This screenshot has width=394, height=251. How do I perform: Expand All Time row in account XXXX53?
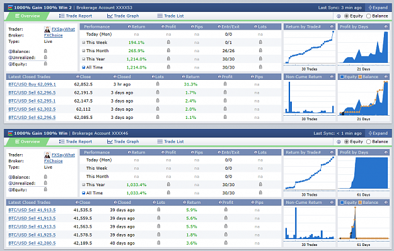84,67
